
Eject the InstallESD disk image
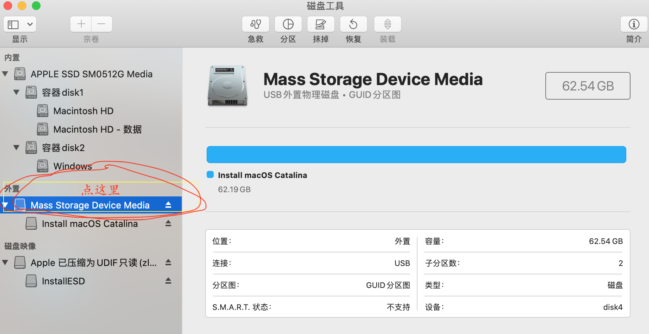[168, 280]
